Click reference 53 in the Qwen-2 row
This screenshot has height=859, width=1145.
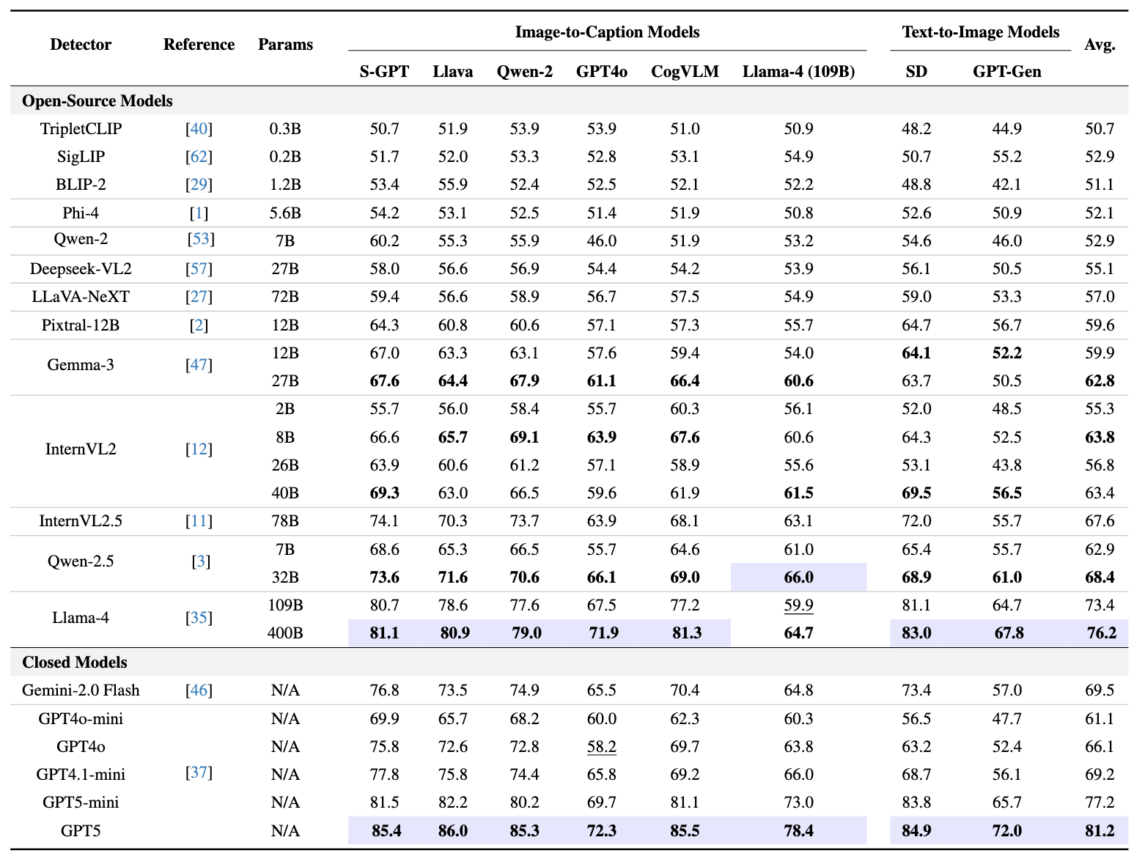coord(201,239)
